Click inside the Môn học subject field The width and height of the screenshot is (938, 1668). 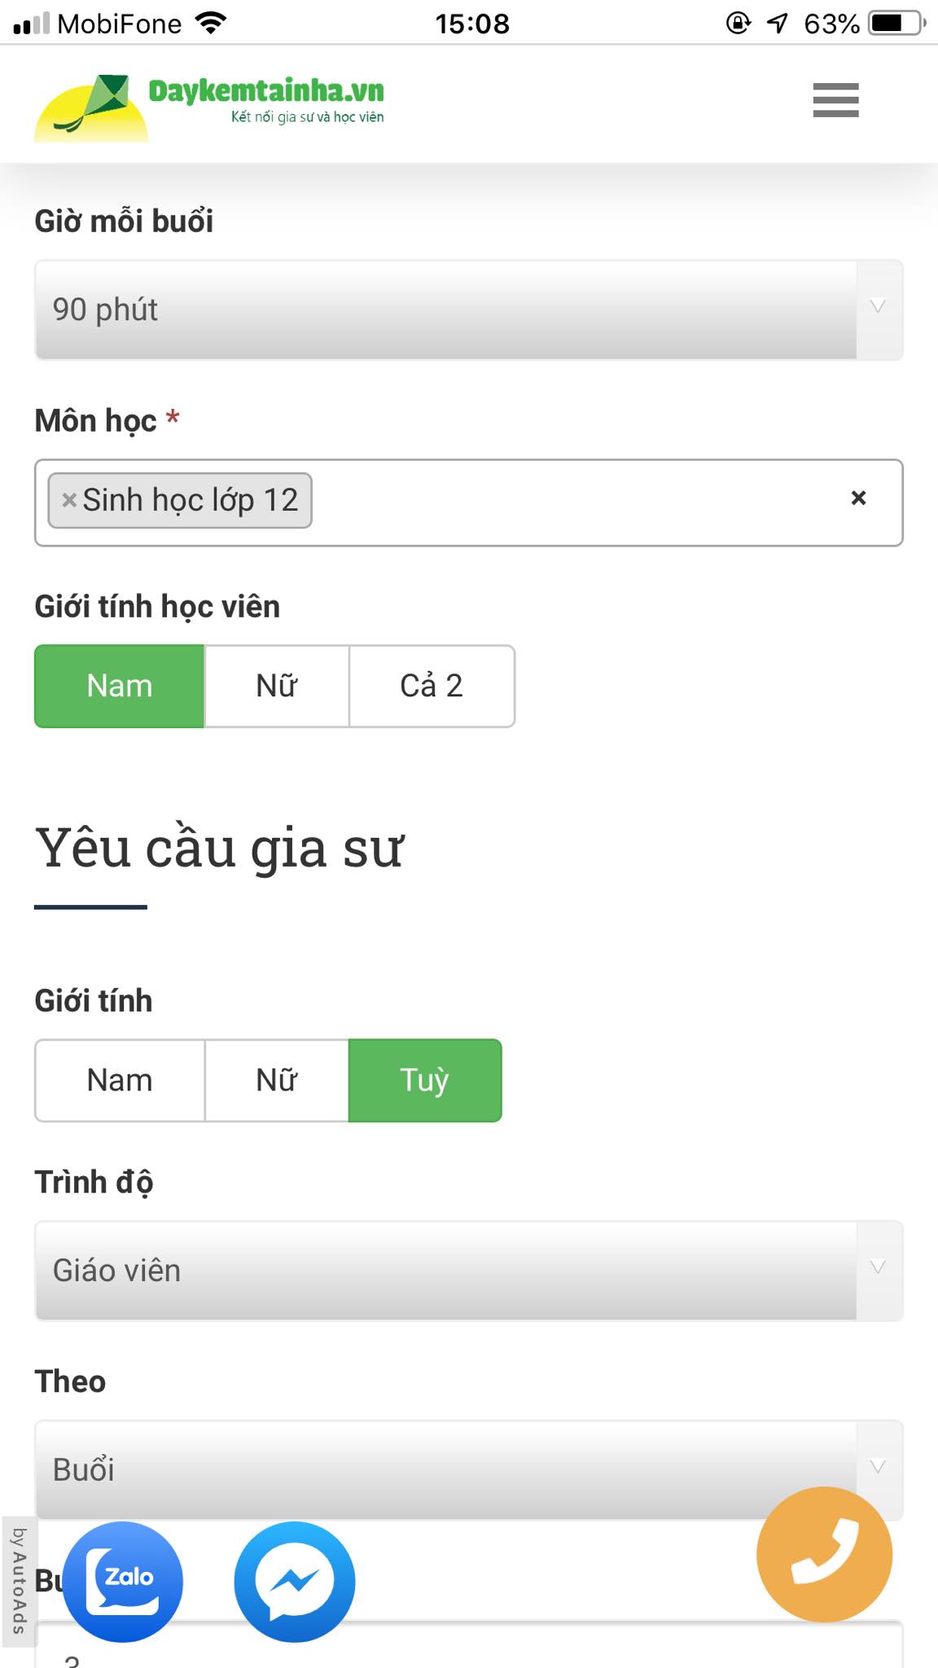click(570, 503)
